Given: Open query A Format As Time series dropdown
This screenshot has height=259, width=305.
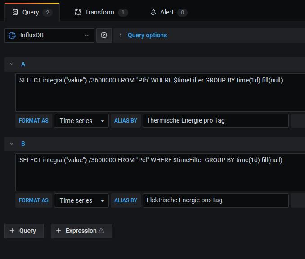Looking at the screenshot, I should (x=81, y=121).
